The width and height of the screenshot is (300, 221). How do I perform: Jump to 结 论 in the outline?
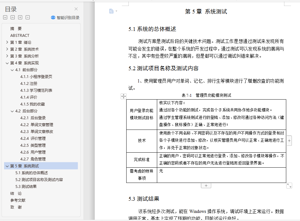[16, 194]
